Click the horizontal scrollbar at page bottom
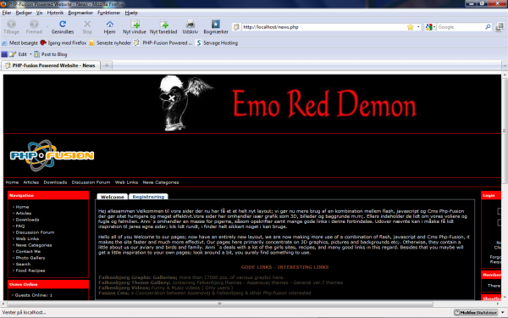Screen dimensions: 508x318 click(x=219, y=304)
